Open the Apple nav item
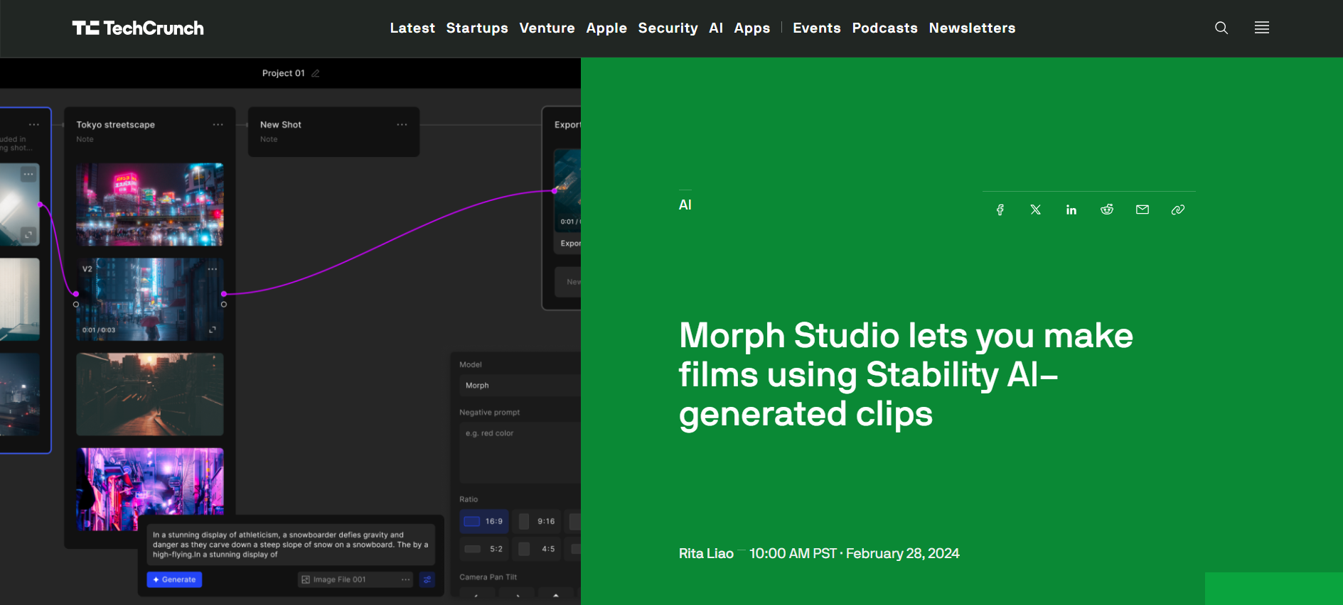Image resolution: width=1343 pixels, height=605 pixels. [x=606, y=28]
